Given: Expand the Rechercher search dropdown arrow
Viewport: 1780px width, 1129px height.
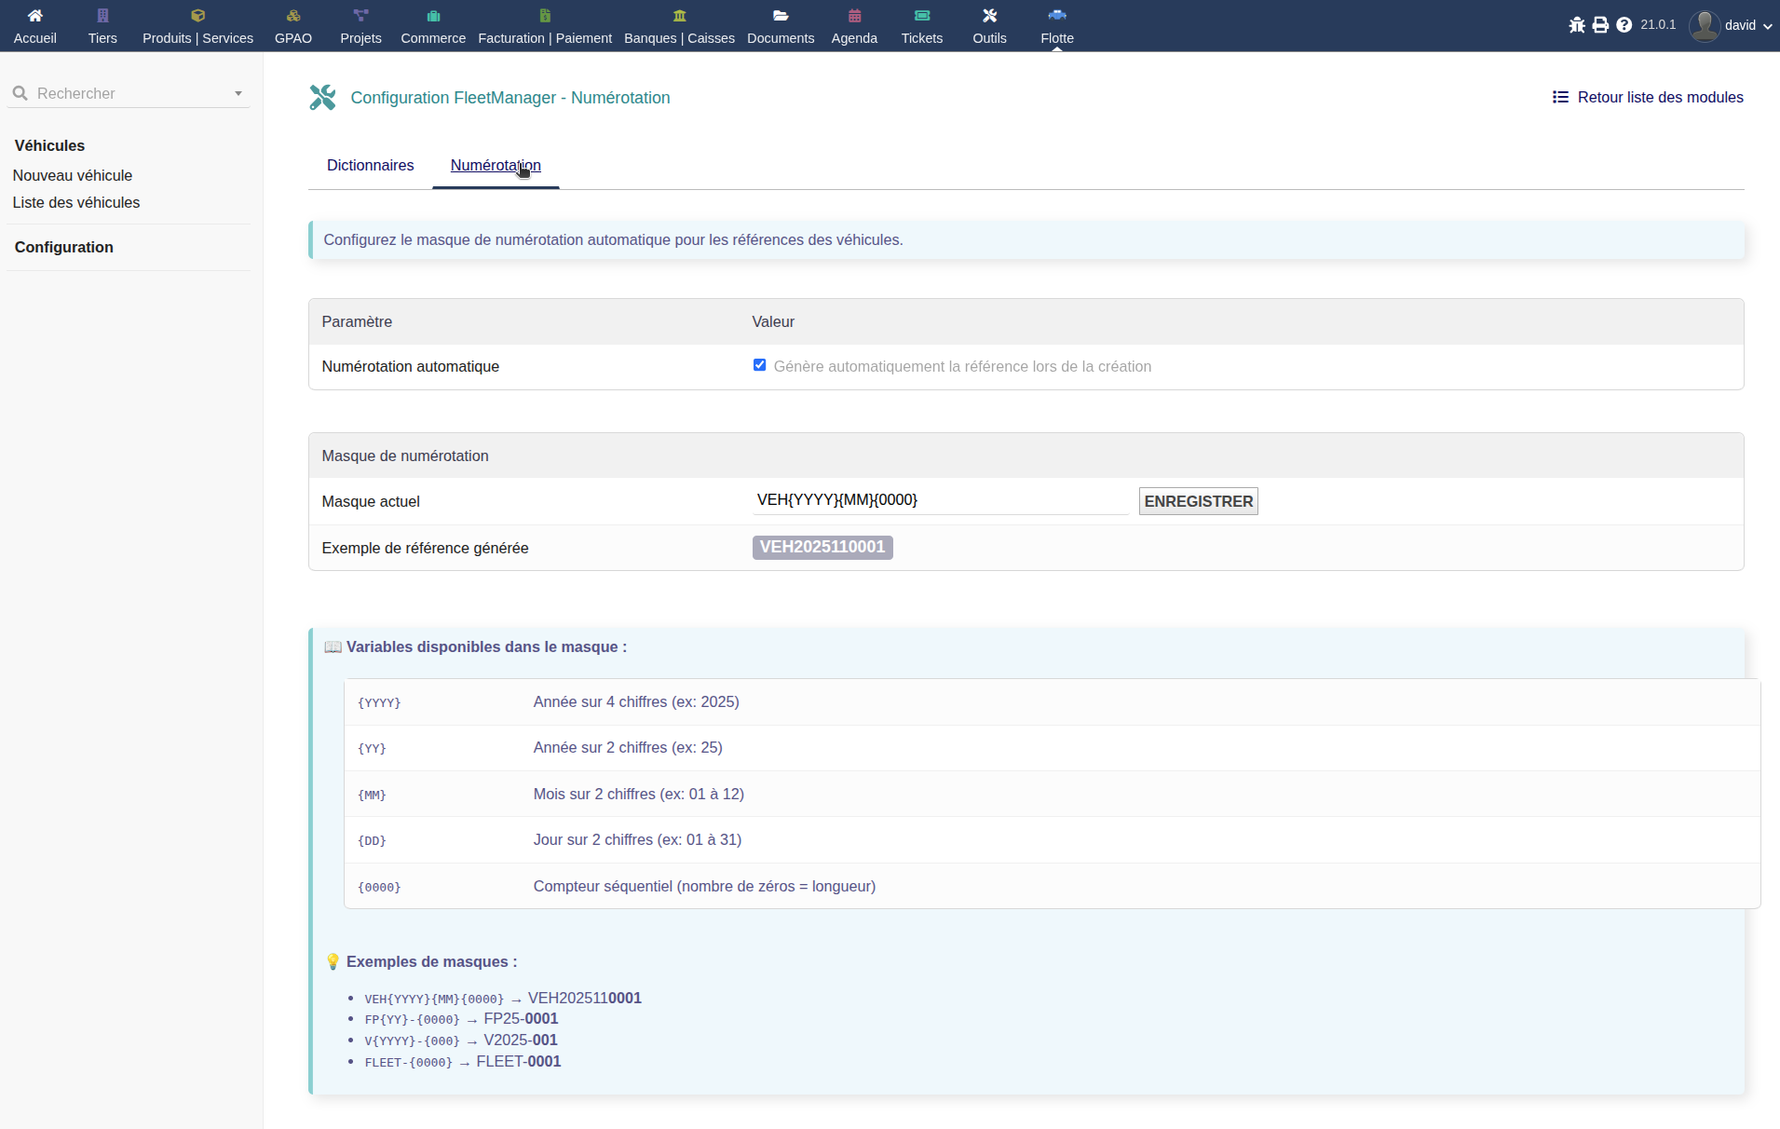Looking at the screenshot, I should (x=238, y=94).
